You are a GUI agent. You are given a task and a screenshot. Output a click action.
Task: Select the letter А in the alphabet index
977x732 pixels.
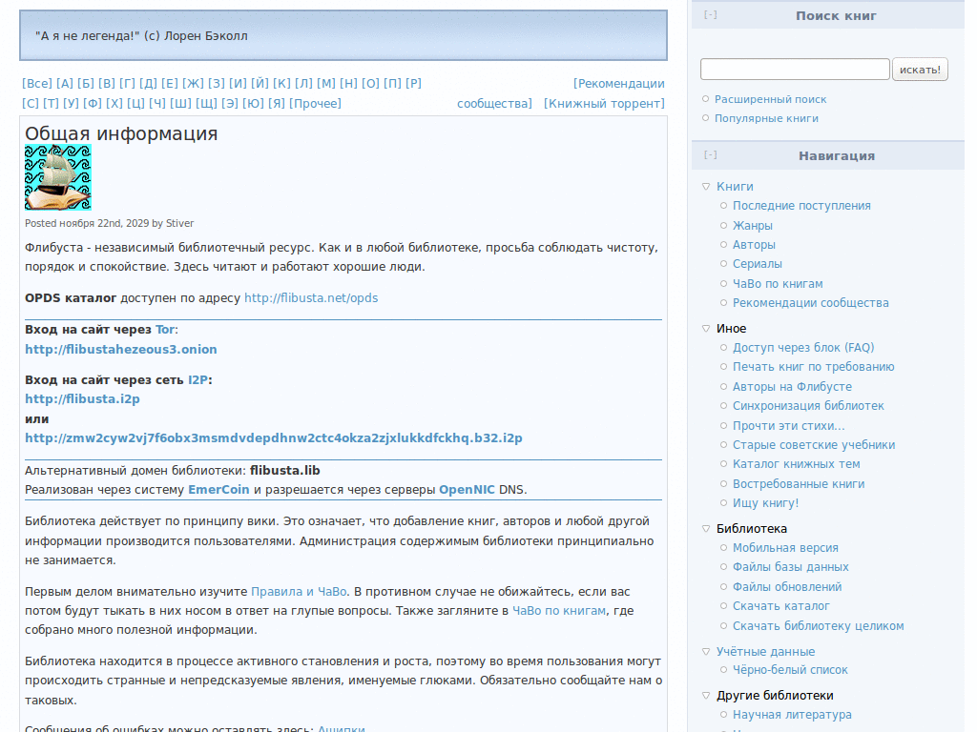(63, 83)
